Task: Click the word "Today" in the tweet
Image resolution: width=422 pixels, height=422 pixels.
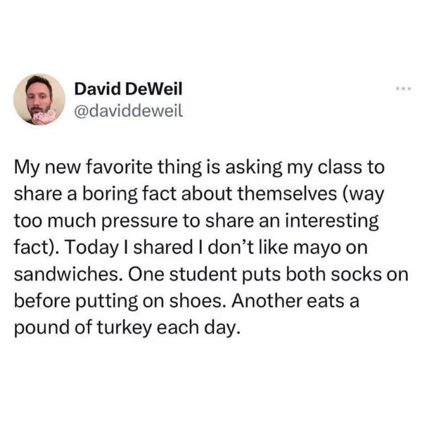Action: (x=91, y=248)
